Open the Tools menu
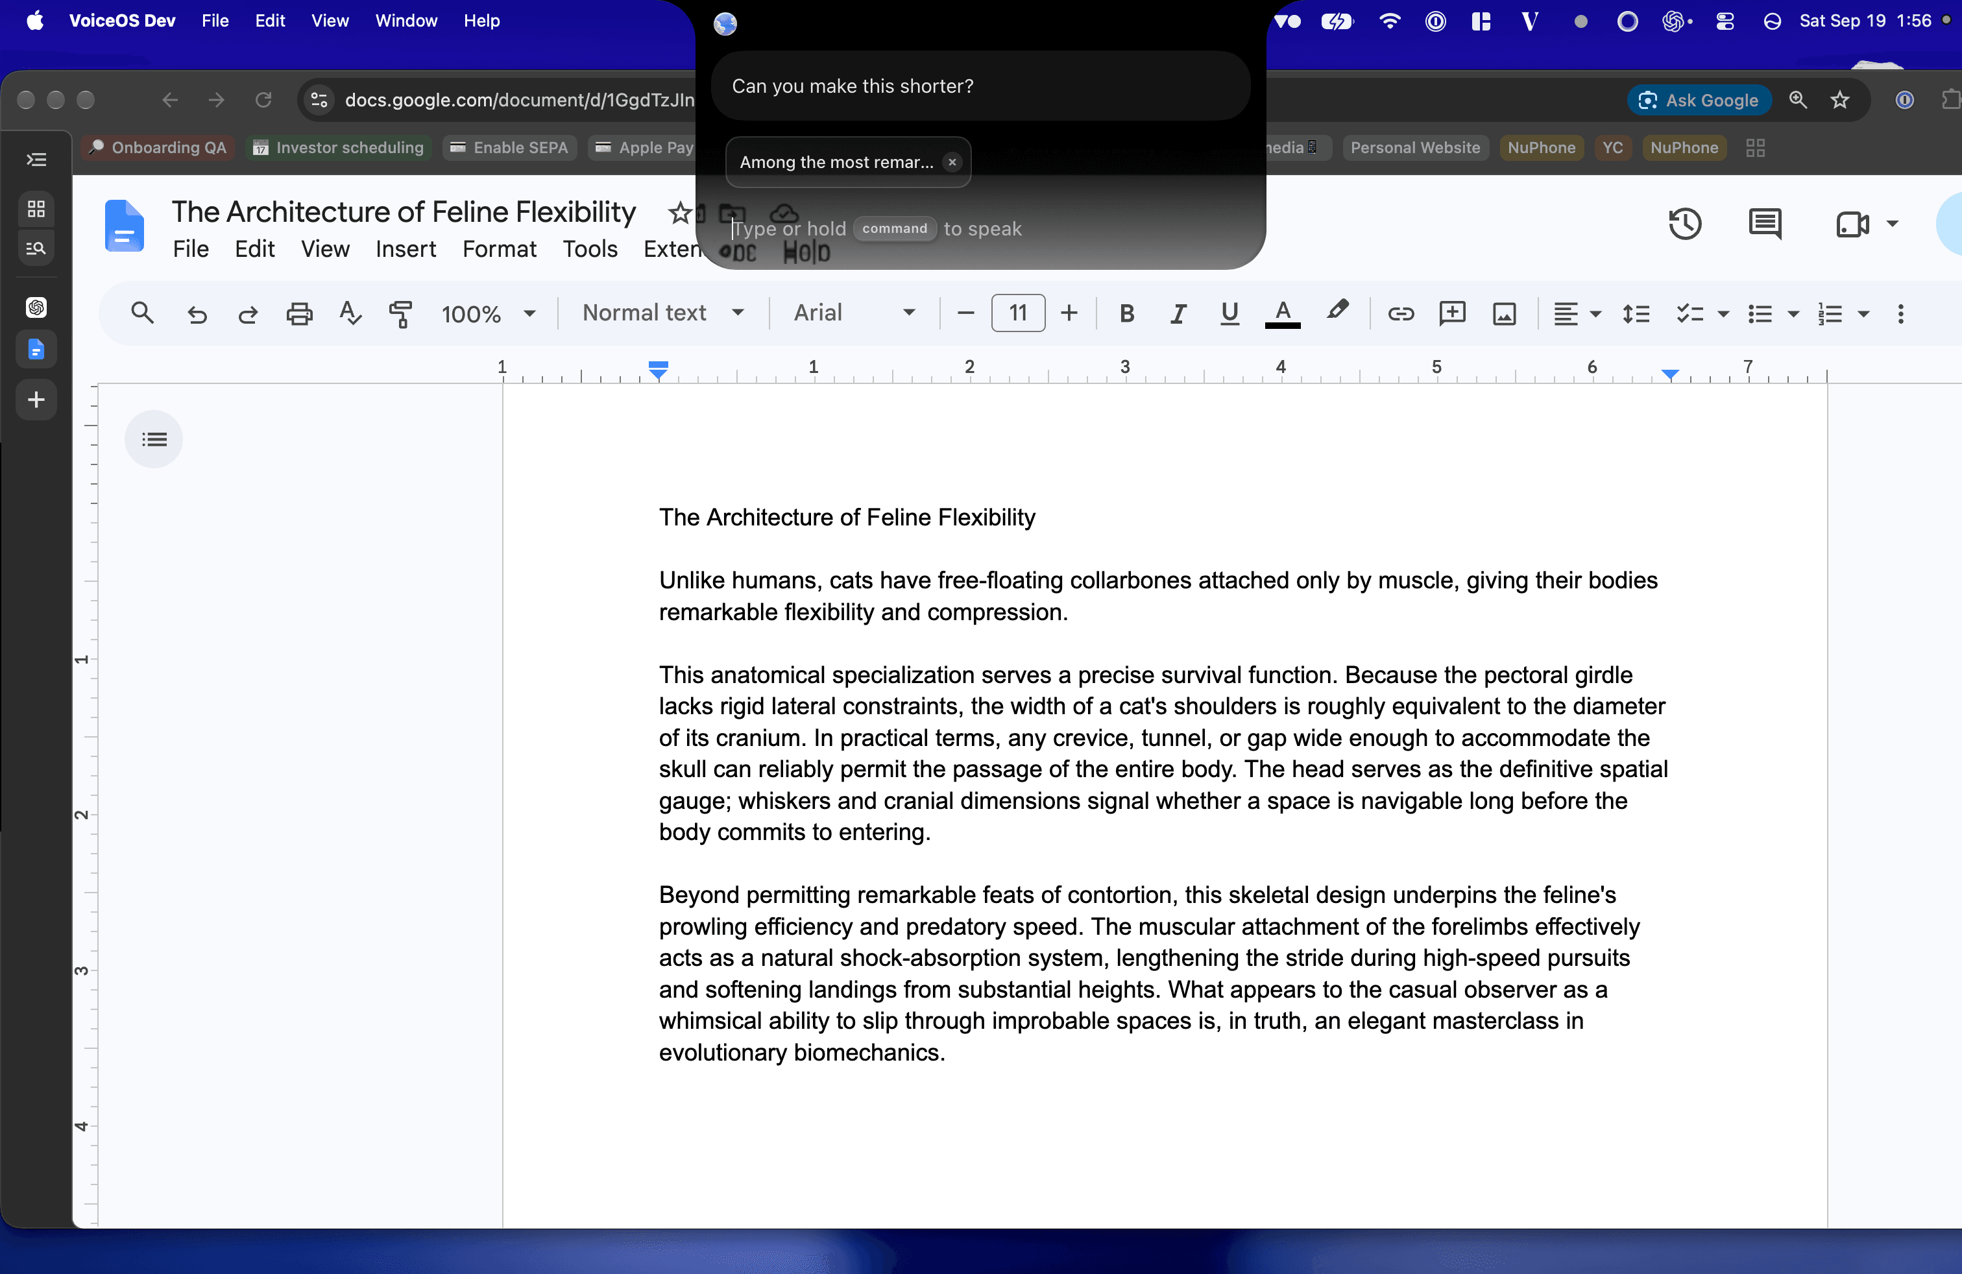The image size is (1962, 1274). point(590,249)
